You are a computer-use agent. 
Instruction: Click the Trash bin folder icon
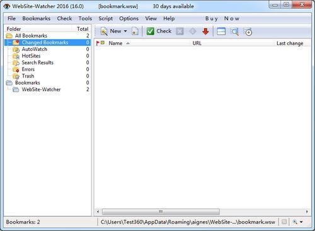pyautogui.click(x=16, y=76)
